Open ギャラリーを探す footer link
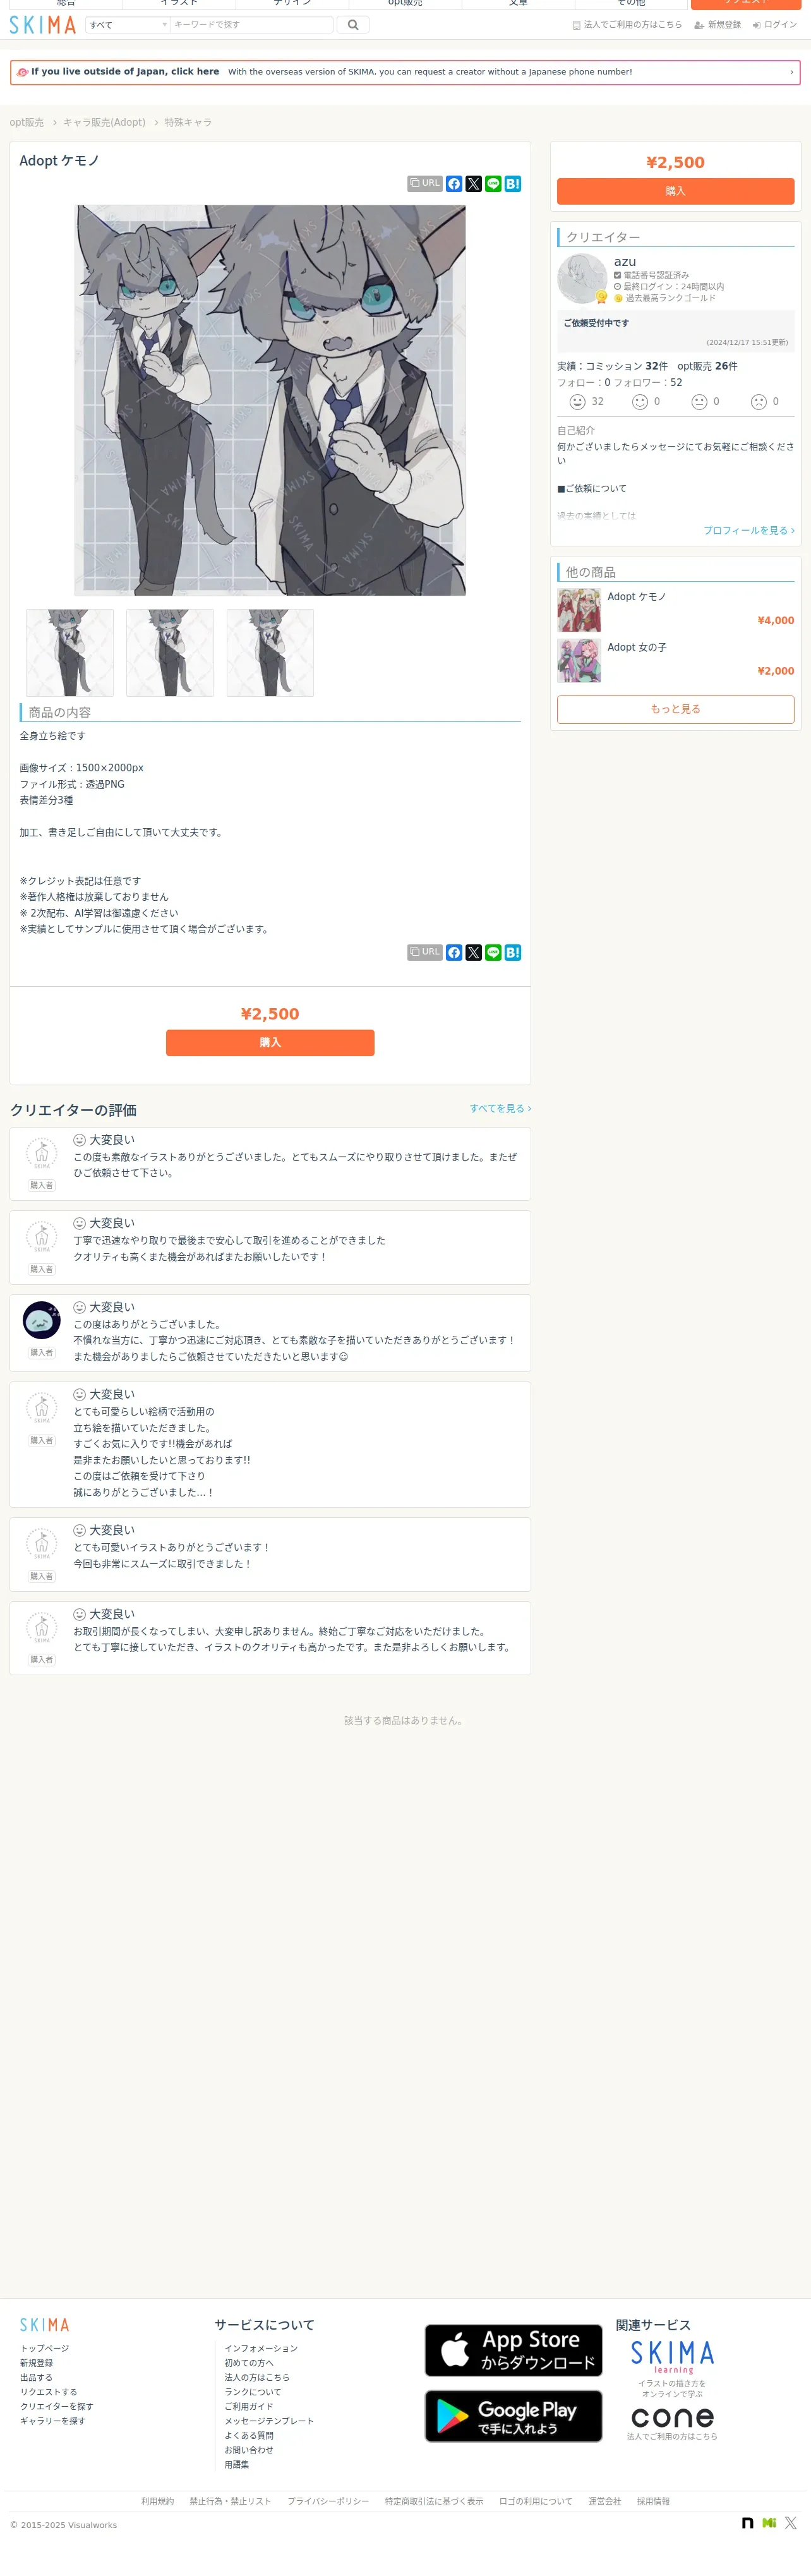The width and height of the screenshot is (811, 2576). [52, 2422]
